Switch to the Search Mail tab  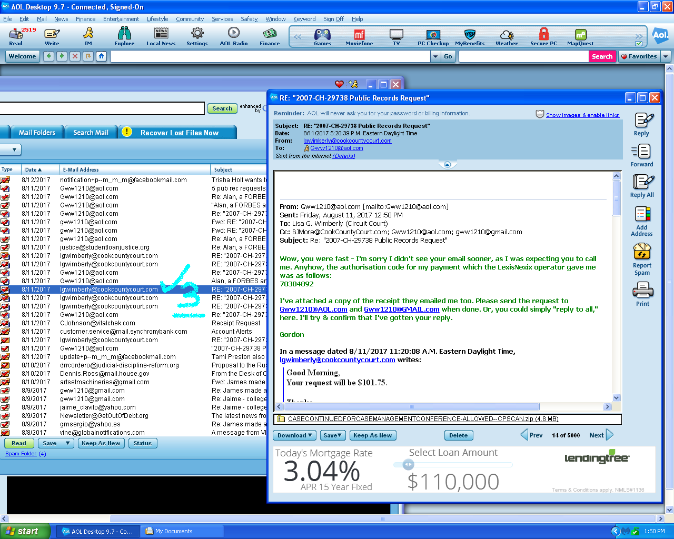(x=91, y=132)
